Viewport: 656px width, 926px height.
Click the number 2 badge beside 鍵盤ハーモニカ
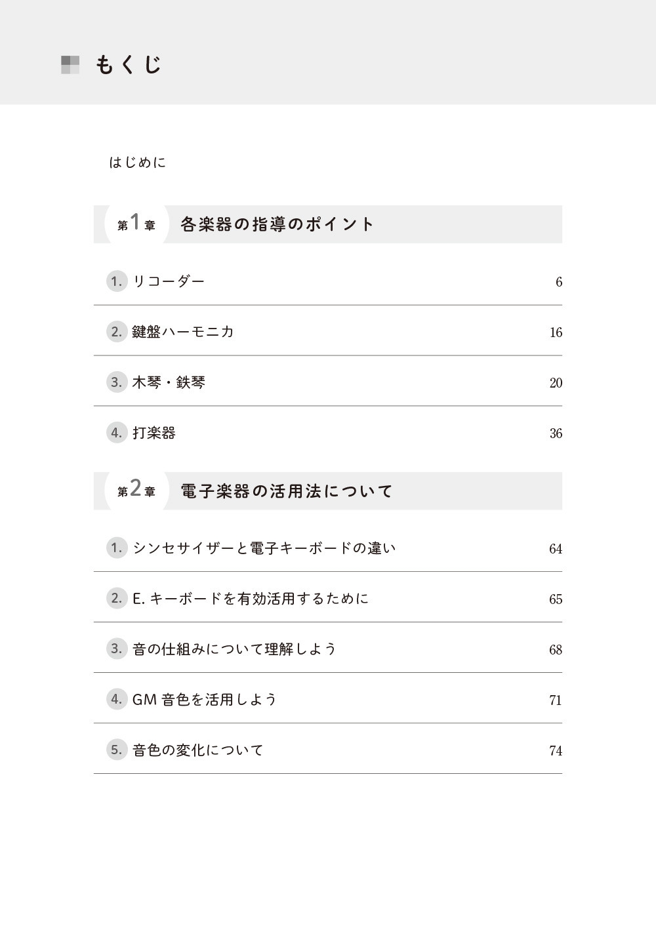pyautogui.click(x=116, y=332)
